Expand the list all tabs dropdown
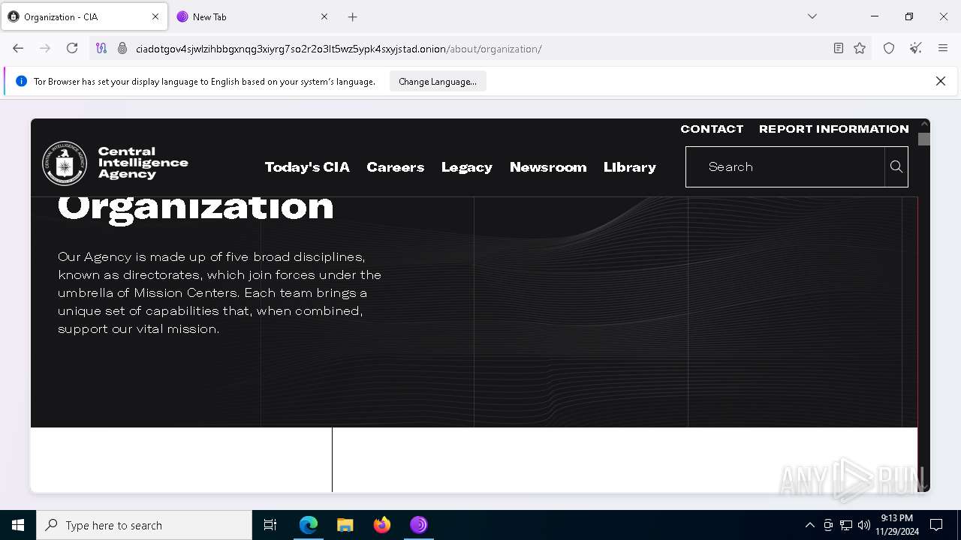 point(812,16)
